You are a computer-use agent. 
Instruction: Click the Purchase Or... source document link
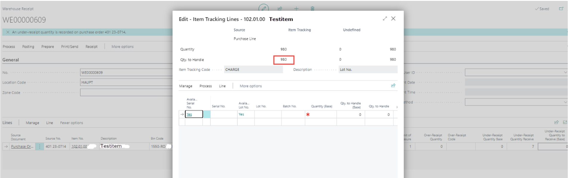(22, 146)
